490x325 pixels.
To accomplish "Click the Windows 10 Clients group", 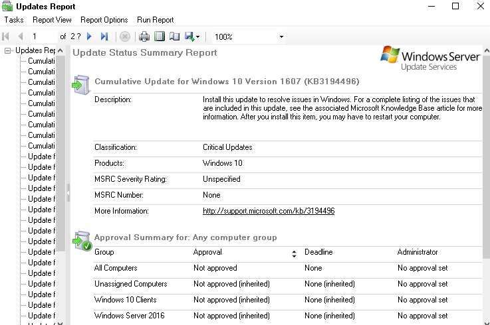I will click(x=125, y=300).
